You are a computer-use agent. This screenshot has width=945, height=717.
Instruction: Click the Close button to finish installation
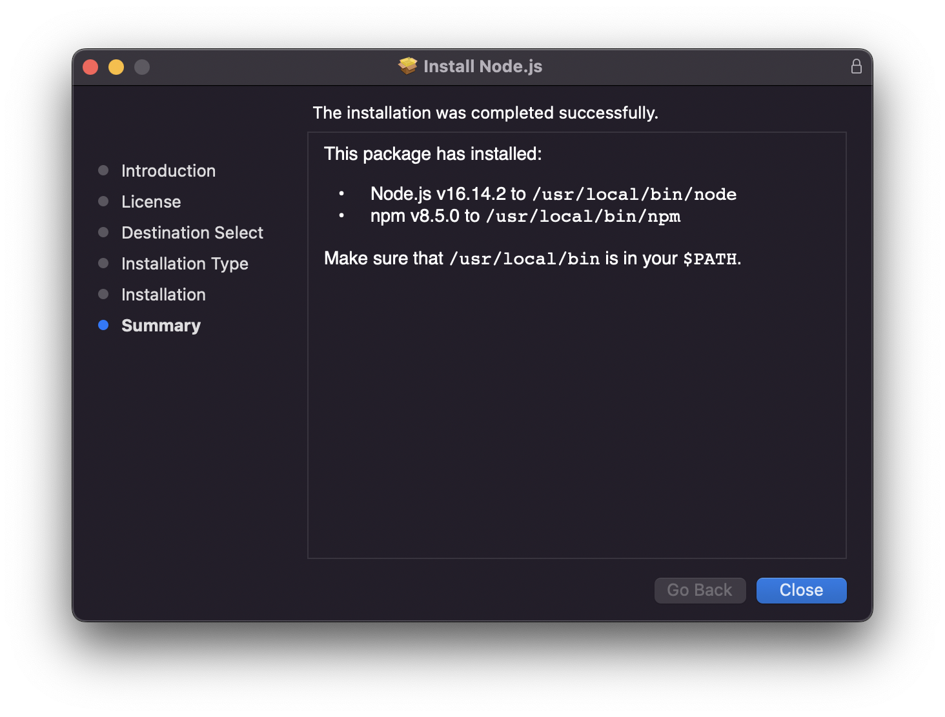801,590
